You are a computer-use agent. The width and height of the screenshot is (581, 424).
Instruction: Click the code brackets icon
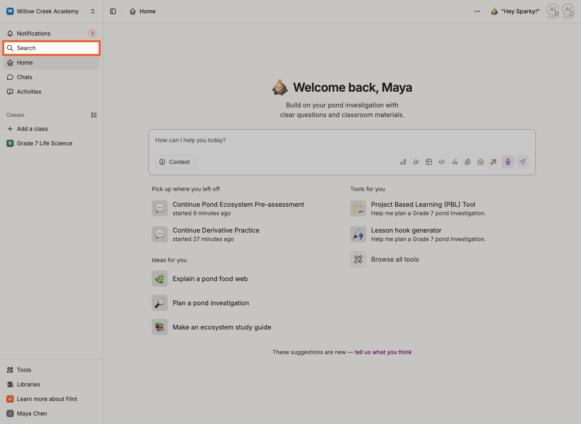pyautogui.click(x=442, y=162)
